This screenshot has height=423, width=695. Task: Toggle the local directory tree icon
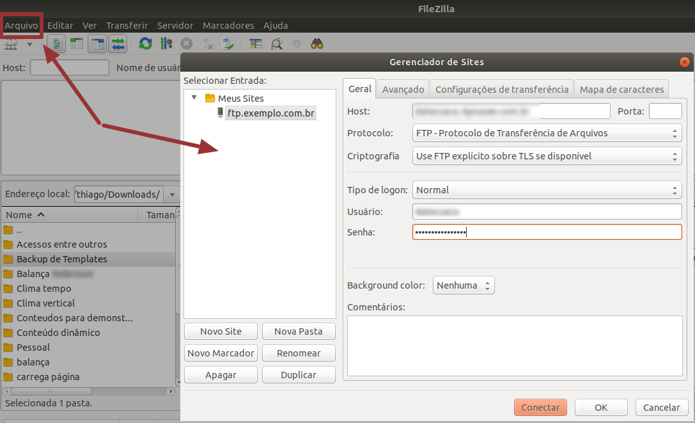tap(77, 44)
